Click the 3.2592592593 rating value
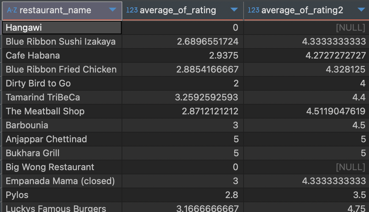Image resolution: width=369 pixels, height=212 pixels. point(207,97)
